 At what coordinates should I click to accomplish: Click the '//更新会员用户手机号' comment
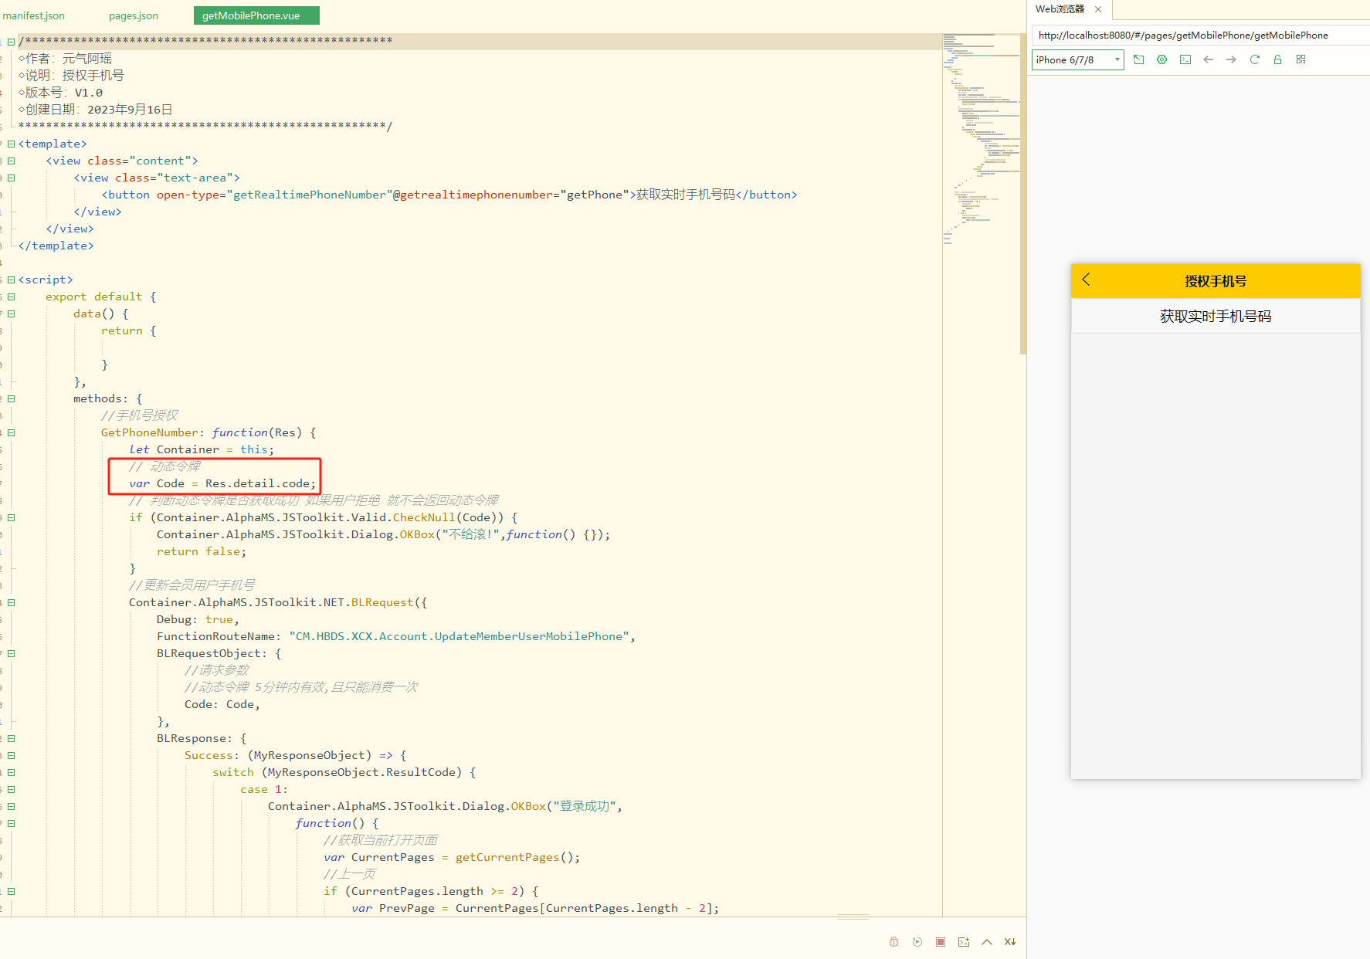point(192,585)
